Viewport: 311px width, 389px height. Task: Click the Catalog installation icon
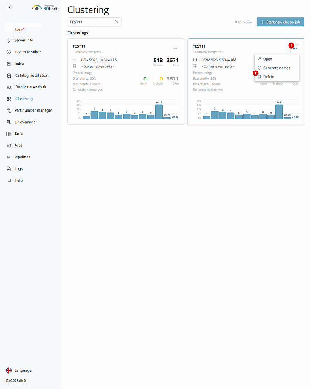[x=9, y=75]
